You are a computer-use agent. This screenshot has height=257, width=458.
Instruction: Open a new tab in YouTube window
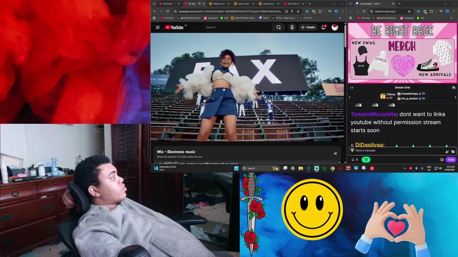tap(310, 4)
